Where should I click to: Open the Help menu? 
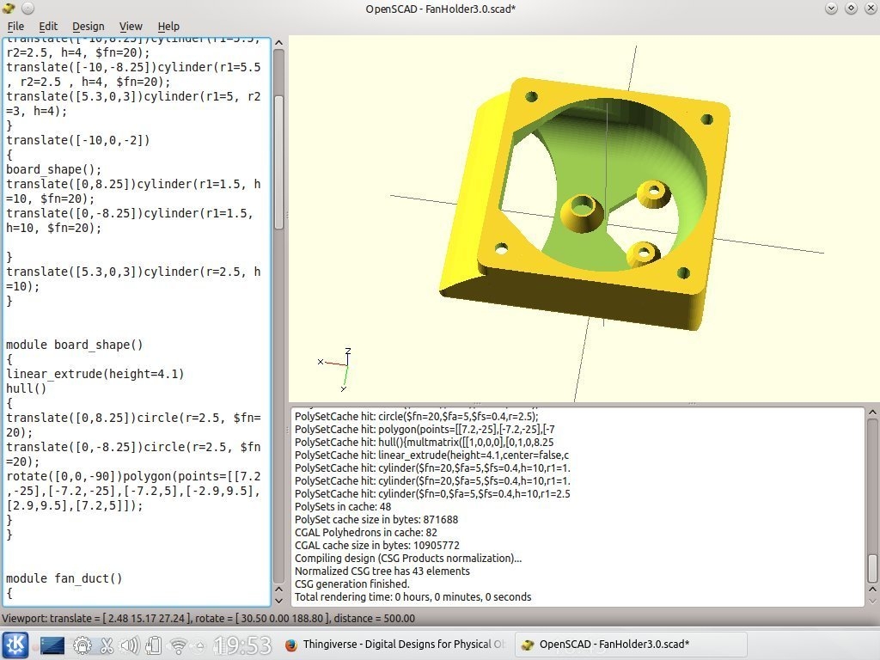click(168, 27)
